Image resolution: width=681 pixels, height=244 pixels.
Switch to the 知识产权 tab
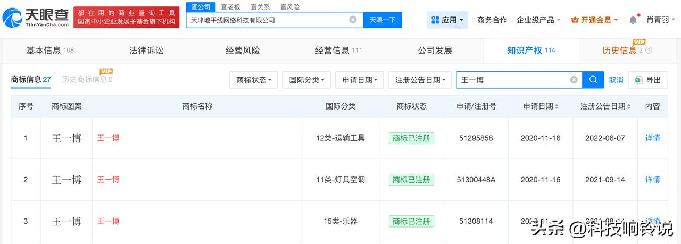(531, 51)
